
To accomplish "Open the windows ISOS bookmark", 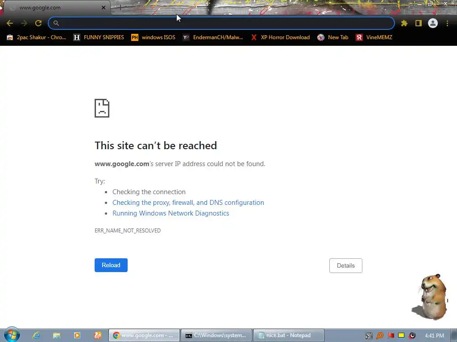I will point(154,37).
